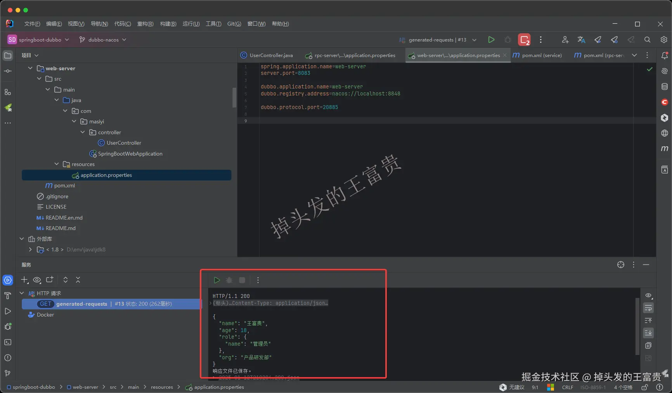Open more actions menu in top toolbar
The image size is (672, 393).
[x=540, y=40]
